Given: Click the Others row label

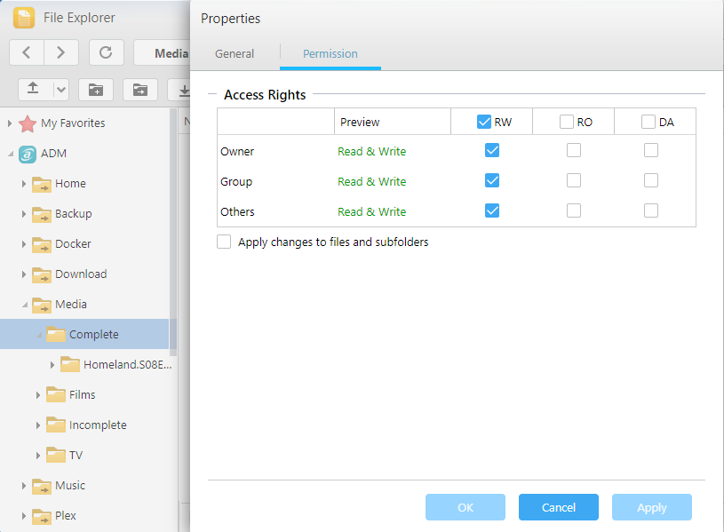Looking at the screenshot, I should pos(237,212).
